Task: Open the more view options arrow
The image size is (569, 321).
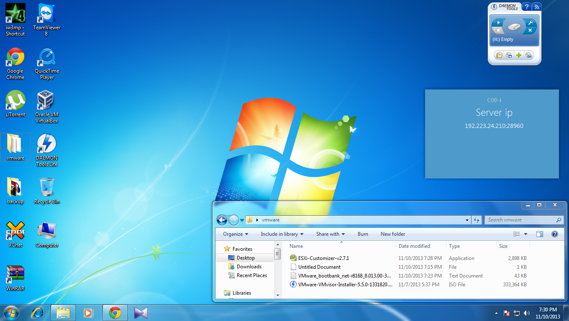Action: click(526, 234)
